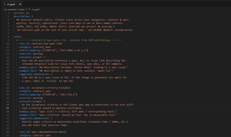Click example_fail 'should be fast' line
This screenshot has width=231, height=137.
pyautogui.click(x=68, y=115)
